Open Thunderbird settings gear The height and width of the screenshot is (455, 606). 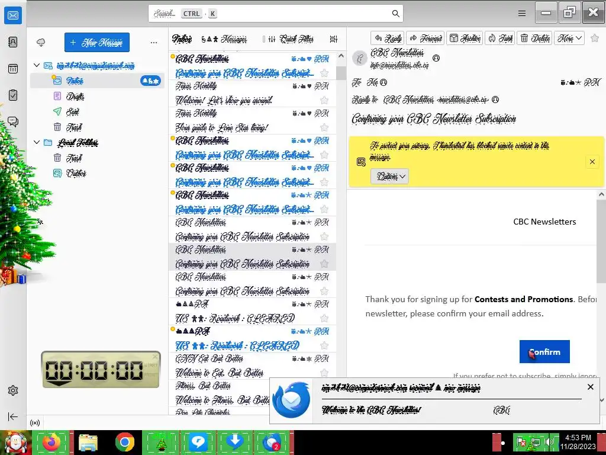pos(13,390)
